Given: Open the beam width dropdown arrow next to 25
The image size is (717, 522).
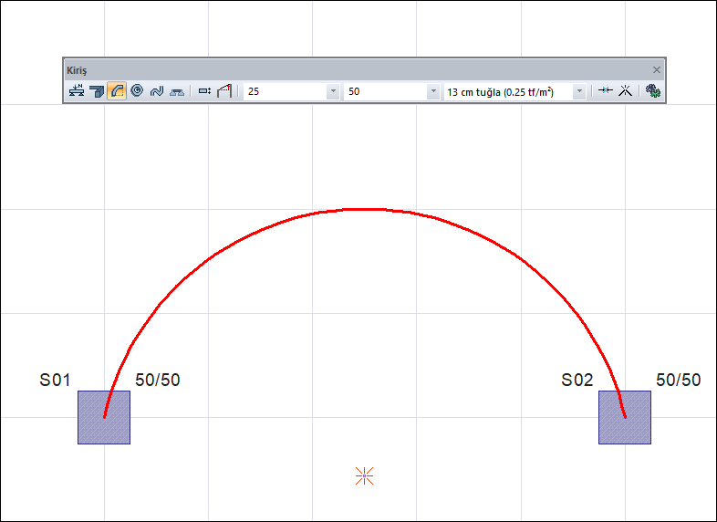Looking at the screenshot, I should point(332,92).
